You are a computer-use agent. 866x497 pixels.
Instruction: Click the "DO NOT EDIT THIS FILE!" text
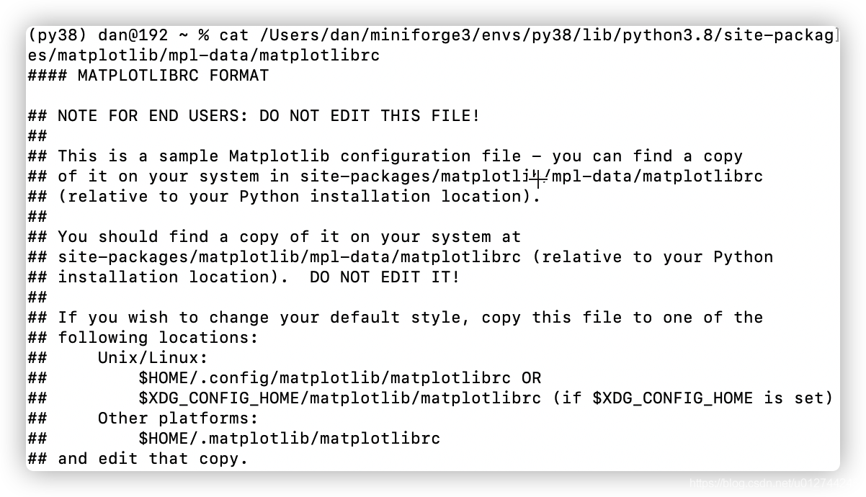pos(369,115)
